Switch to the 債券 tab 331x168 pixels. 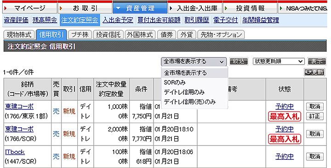[x=166, y=35]
